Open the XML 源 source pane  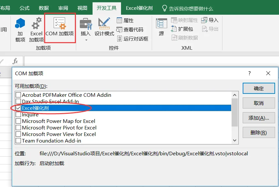pos(161,27)
